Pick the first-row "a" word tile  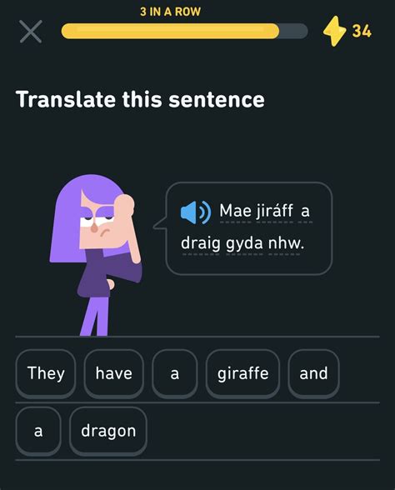(x=175, y=373)
